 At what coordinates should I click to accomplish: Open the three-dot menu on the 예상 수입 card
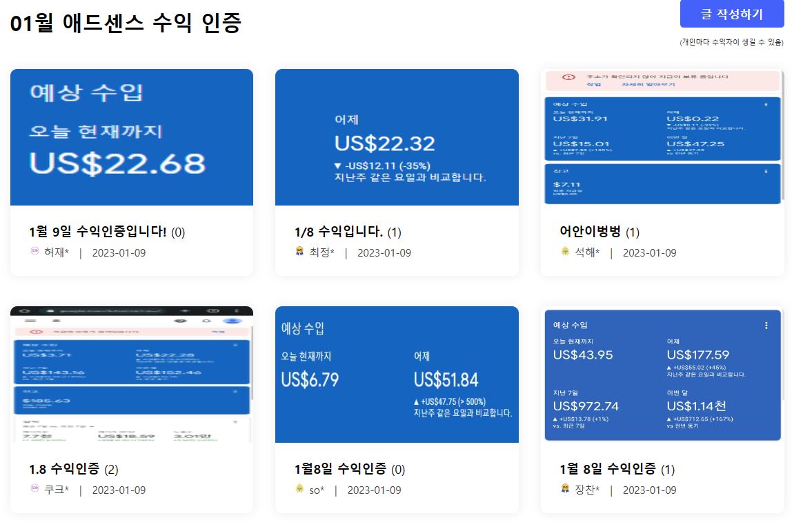coord(766,105)
